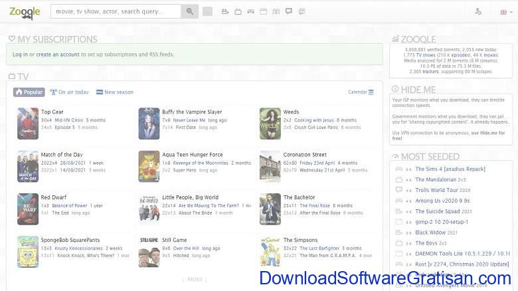518x291 pixels.
Task: Open SpongeBob SquarePants poster thumbnail
Action: pos(28,252)
